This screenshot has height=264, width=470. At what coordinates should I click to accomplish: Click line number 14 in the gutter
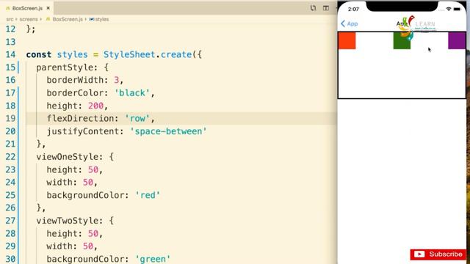tap(10, 54)
